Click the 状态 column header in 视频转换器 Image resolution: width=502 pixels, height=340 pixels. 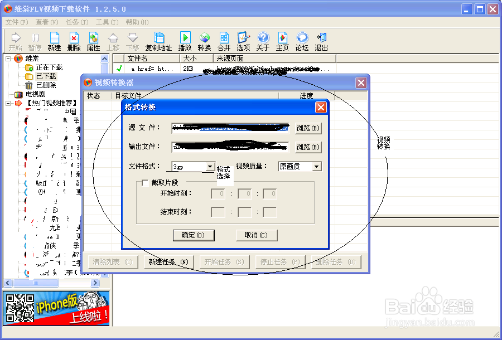[97, 96]
